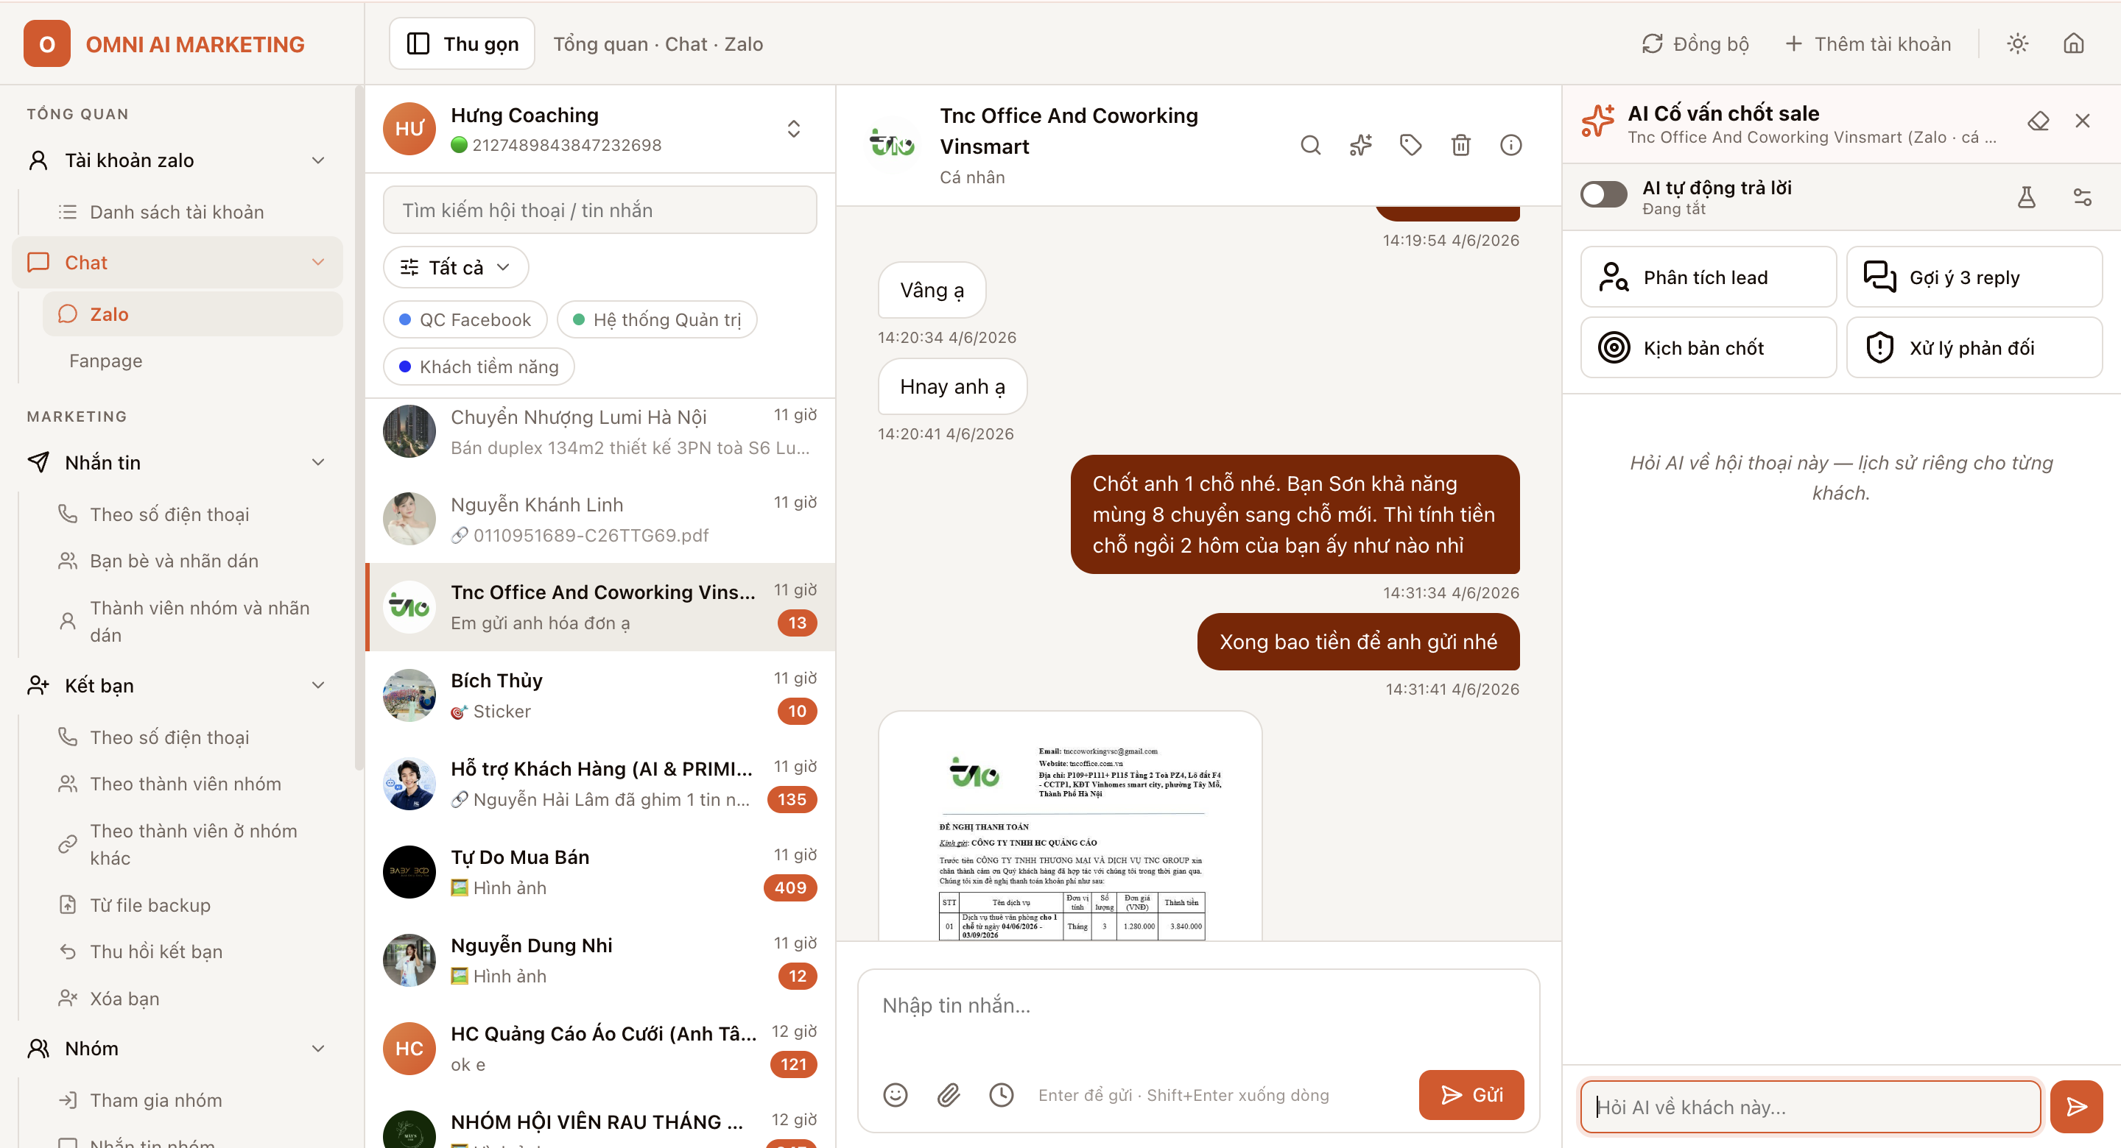Open Xóa bạn menu item
This screenshot has width=2121, height=1148.
pos(191,998)
